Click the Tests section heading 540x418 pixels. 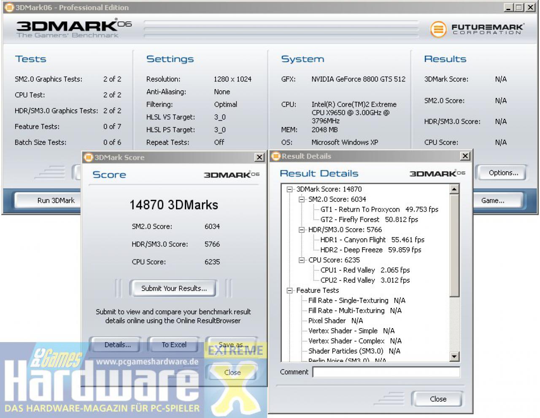click(x=31, y=59)
